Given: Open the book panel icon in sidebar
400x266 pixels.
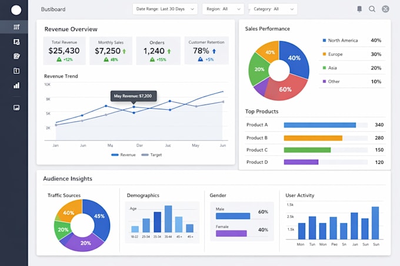Looking at the screenshot, I should [16, 71].
